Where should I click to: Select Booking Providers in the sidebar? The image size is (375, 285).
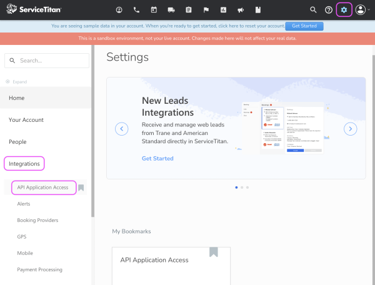tap(38, 220)
